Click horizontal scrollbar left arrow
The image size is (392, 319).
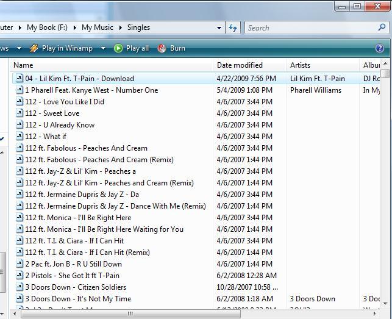(15, 314)
